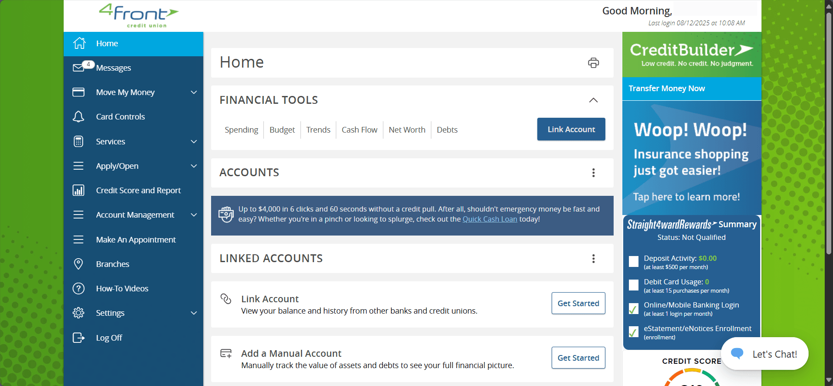
Task: Toggle the Deposit Activity checkbox
Action: click(634, 262)
